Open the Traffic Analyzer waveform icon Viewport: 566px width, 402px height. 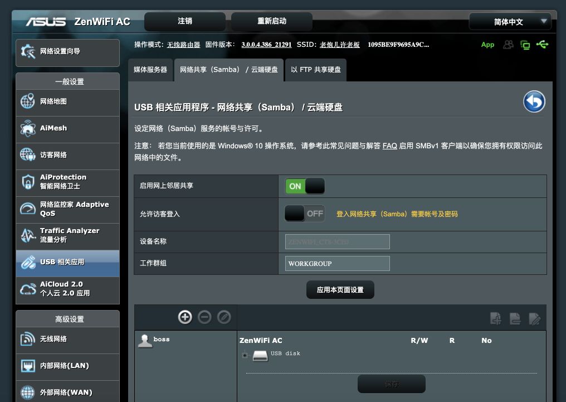27,235
